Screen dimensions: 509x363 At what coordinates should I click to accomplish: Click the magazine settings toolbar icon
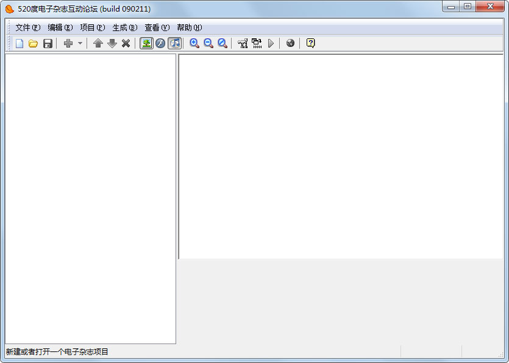(x=243, y=43)
